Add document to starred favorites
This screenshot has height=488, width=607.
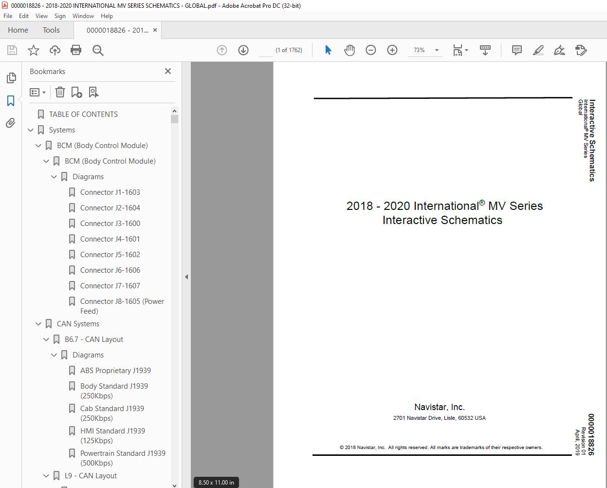pyautogui.click(x=34, y=50)
